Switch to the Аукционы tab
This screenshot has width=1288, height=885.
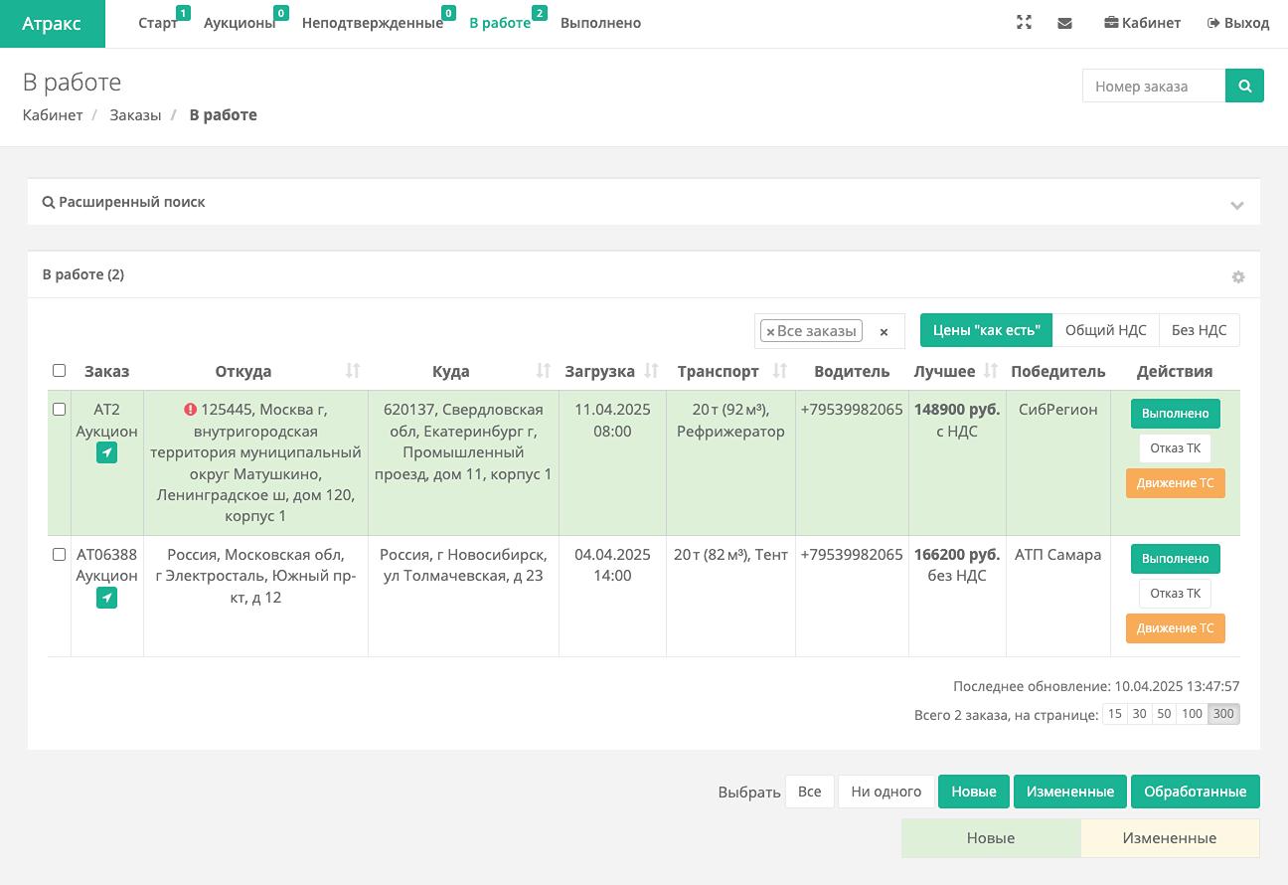tap(240, 23)
